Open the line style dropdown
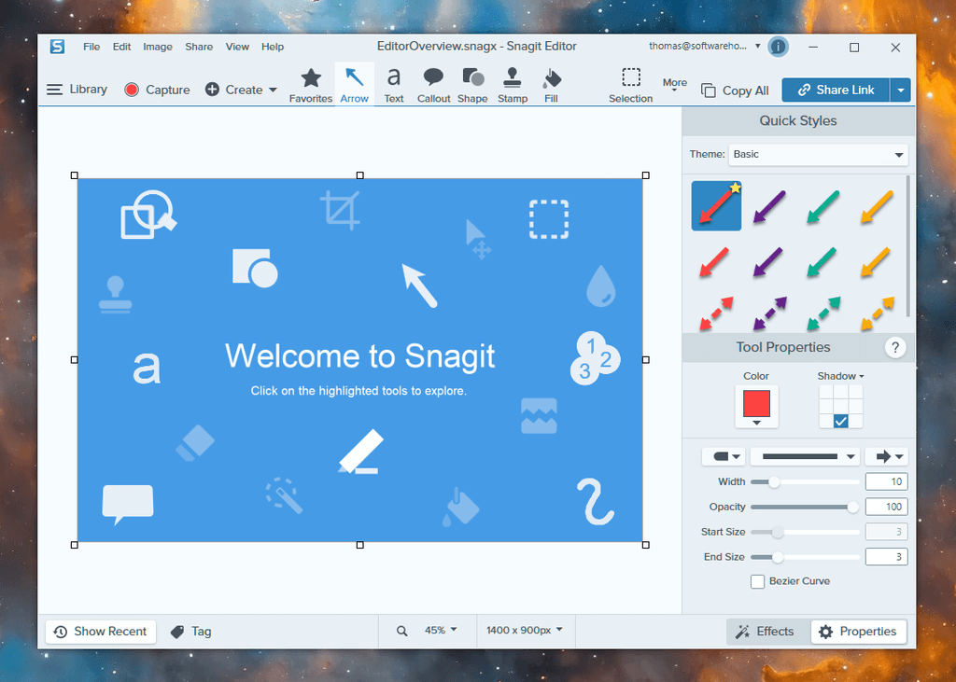 pyautogui.click(x=805, y=456)
